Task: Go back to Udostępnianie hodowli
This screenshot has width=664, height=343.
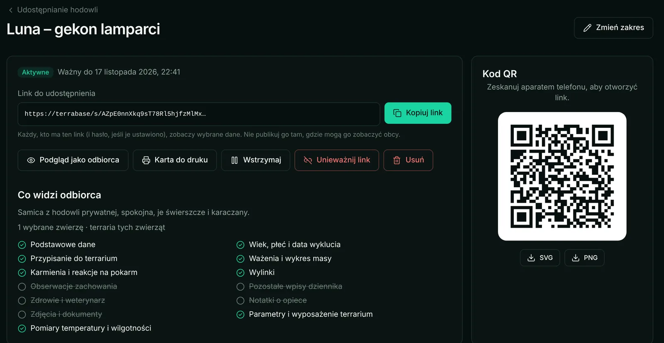Action: [53, 10]
